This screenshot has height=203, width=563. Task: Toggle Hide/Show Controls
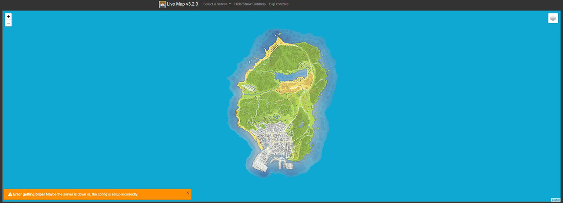pyautogui.click(x=250, y=4)
